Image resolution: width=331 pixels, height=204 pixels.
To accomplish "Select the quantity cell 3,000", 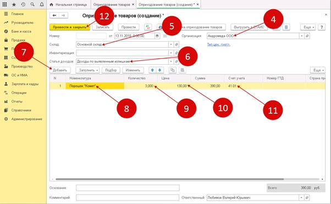I will click(x=141, y=86).
